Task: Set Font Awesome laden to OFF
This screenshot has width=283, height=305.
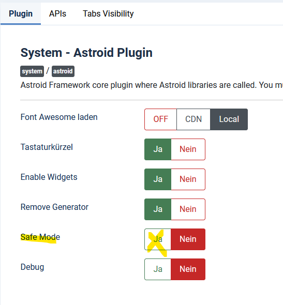Action: tap(160, 119)
